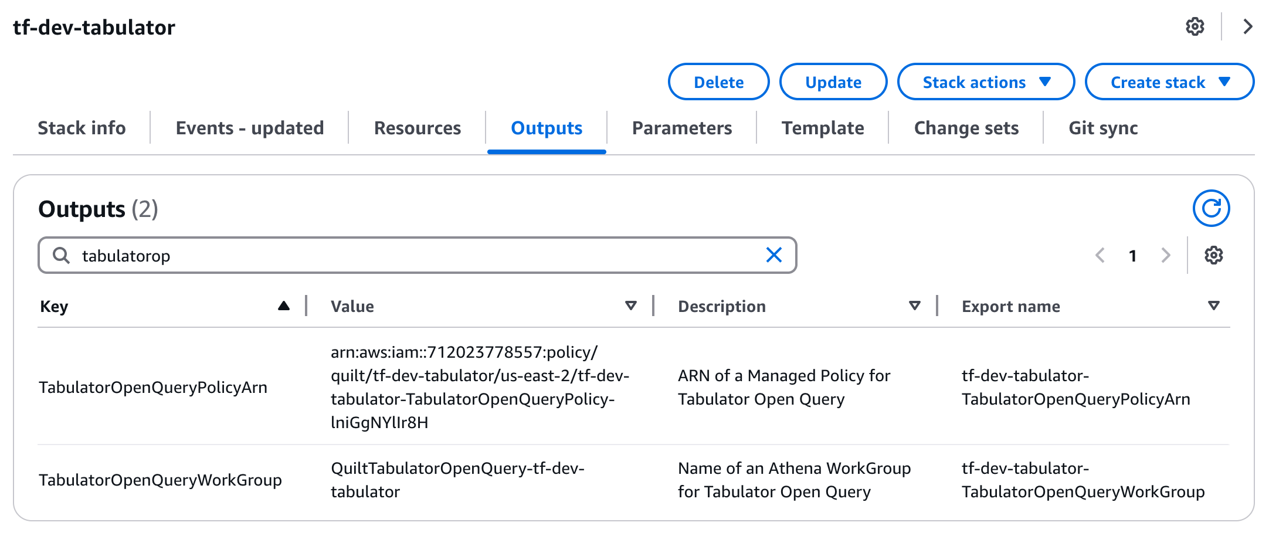Sort by Description column arrow
Screen dimensions: 1269x536
pos(915,306)
